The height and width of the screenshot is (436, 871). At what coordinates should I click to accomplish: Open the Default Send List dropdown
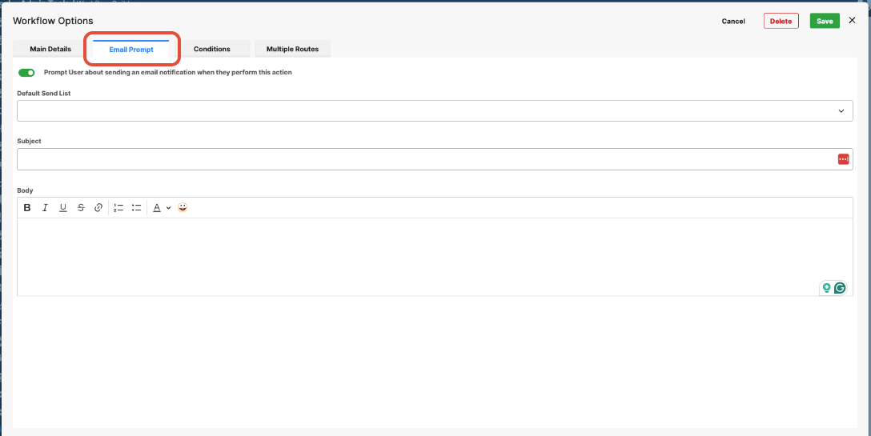435,110
